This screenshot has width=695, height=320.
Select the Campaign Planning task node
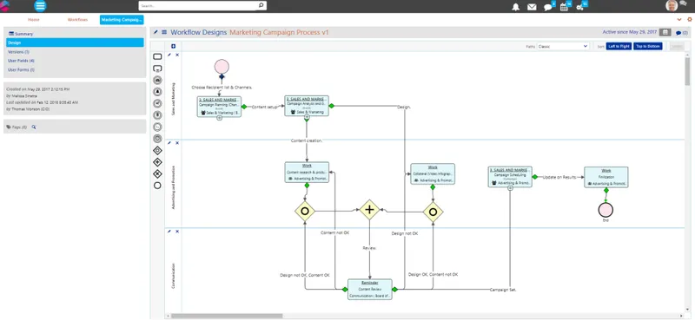(219, 107)
